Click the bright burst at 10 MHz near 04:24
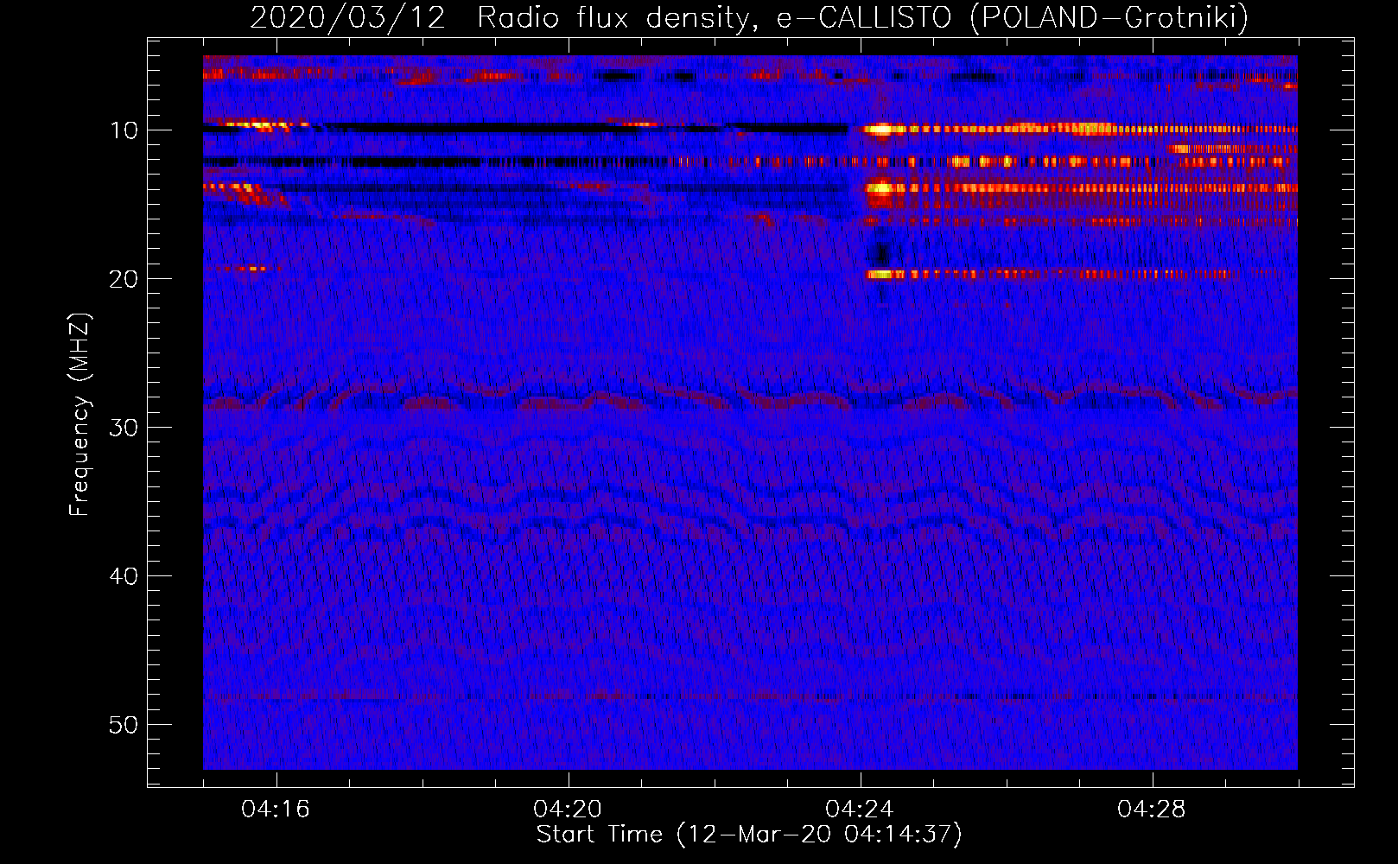The width and height of the screenshot is (1398, 864). click(880, 130)
